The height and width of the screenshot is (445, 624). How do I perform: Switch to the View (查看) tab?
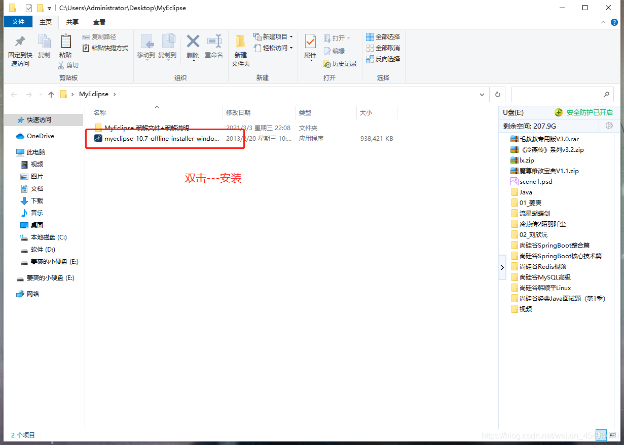[x=99, y=22]
